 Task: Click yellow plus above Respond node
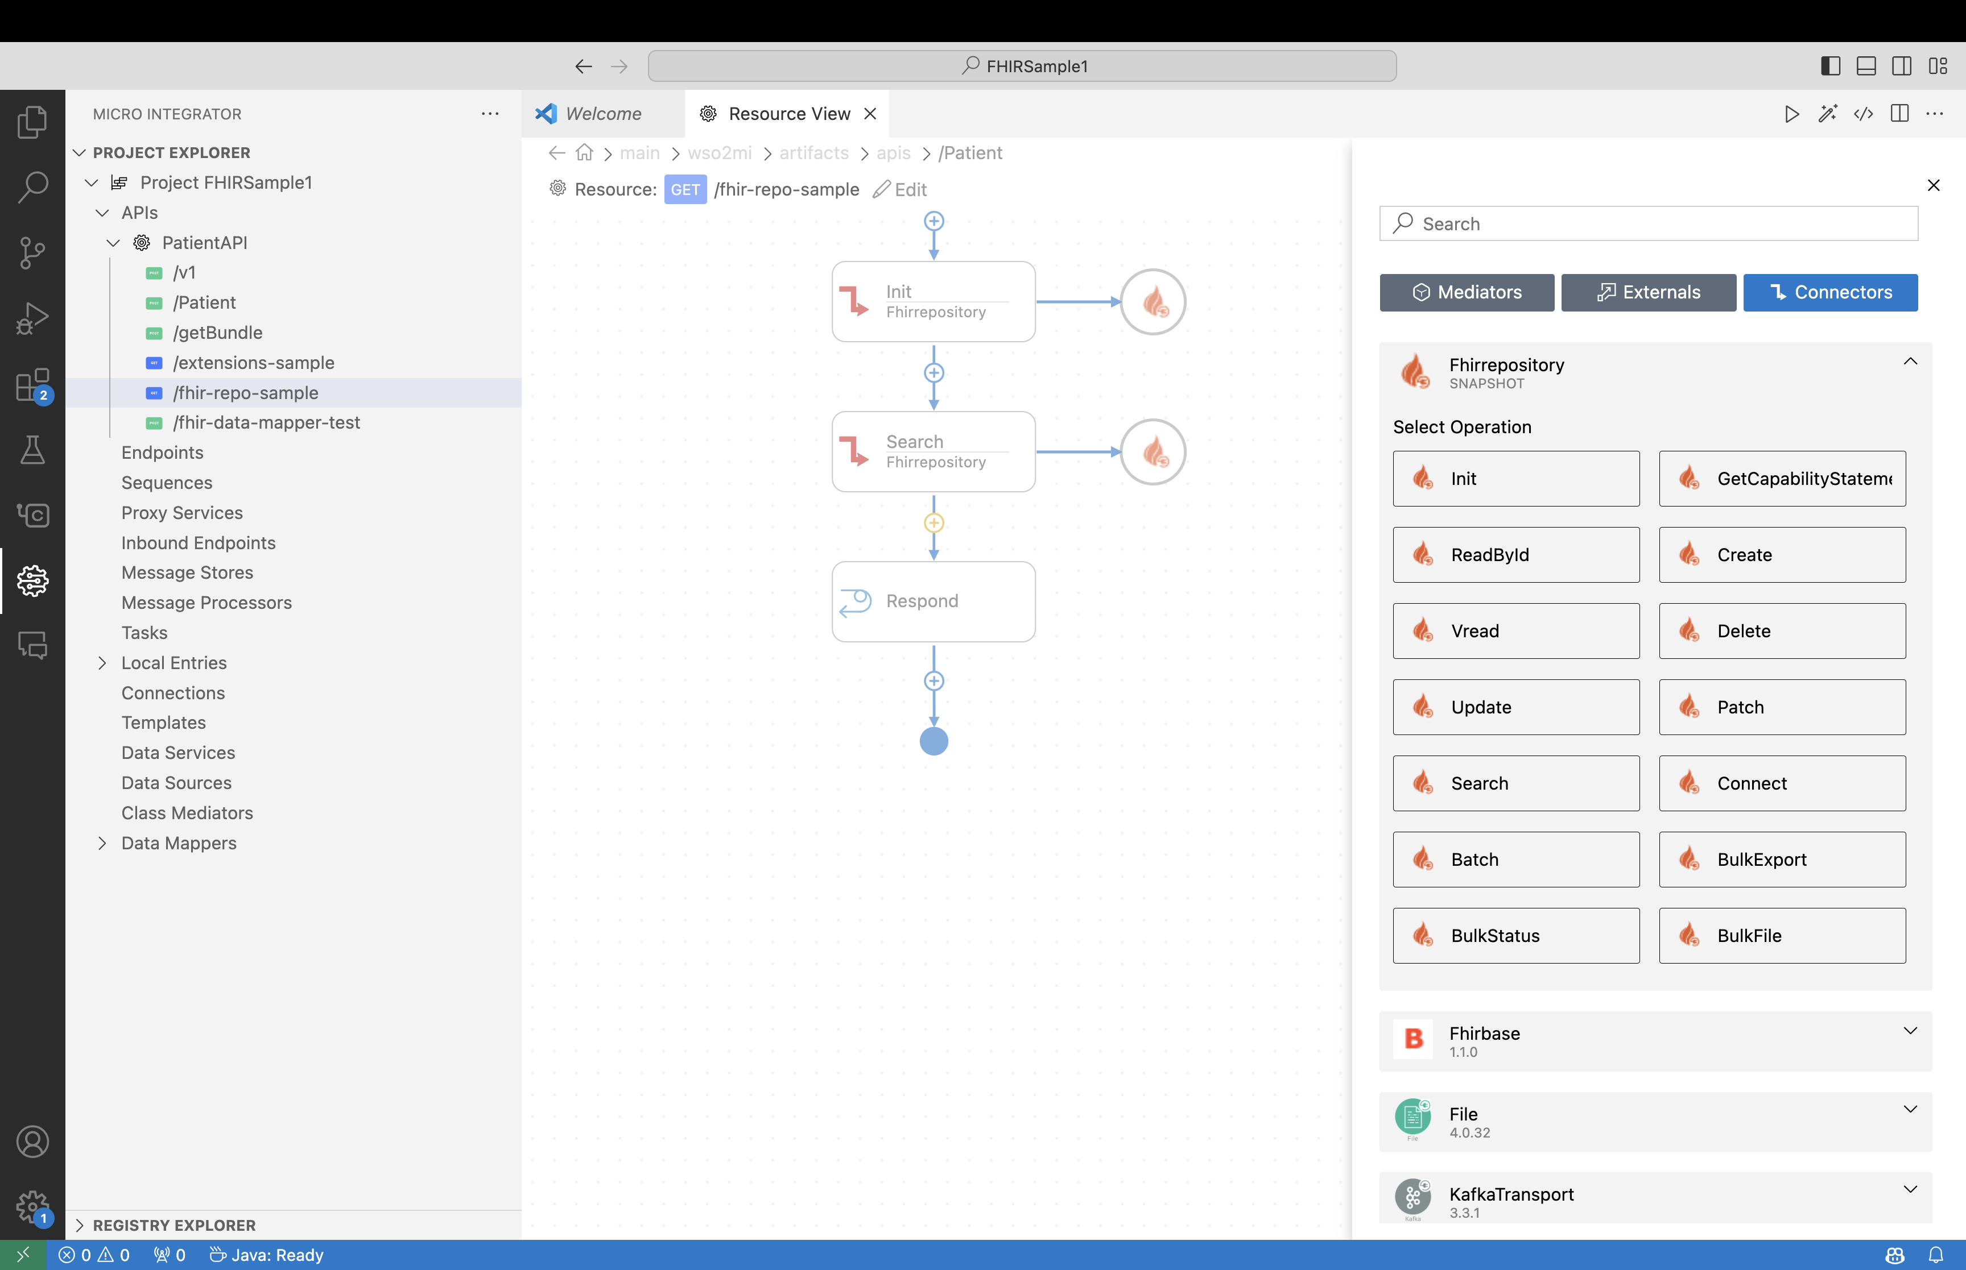pos(934,523)
